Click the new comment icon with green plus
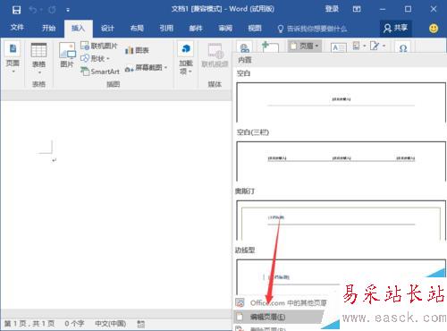Viewport: 447px width, 331px height. (270, 47)
